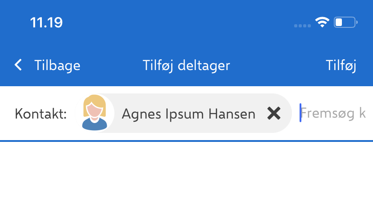The image size is (373, 207).
Task: Select the Agnes Ipsum Hansen name text
Action: click(188, 114)
